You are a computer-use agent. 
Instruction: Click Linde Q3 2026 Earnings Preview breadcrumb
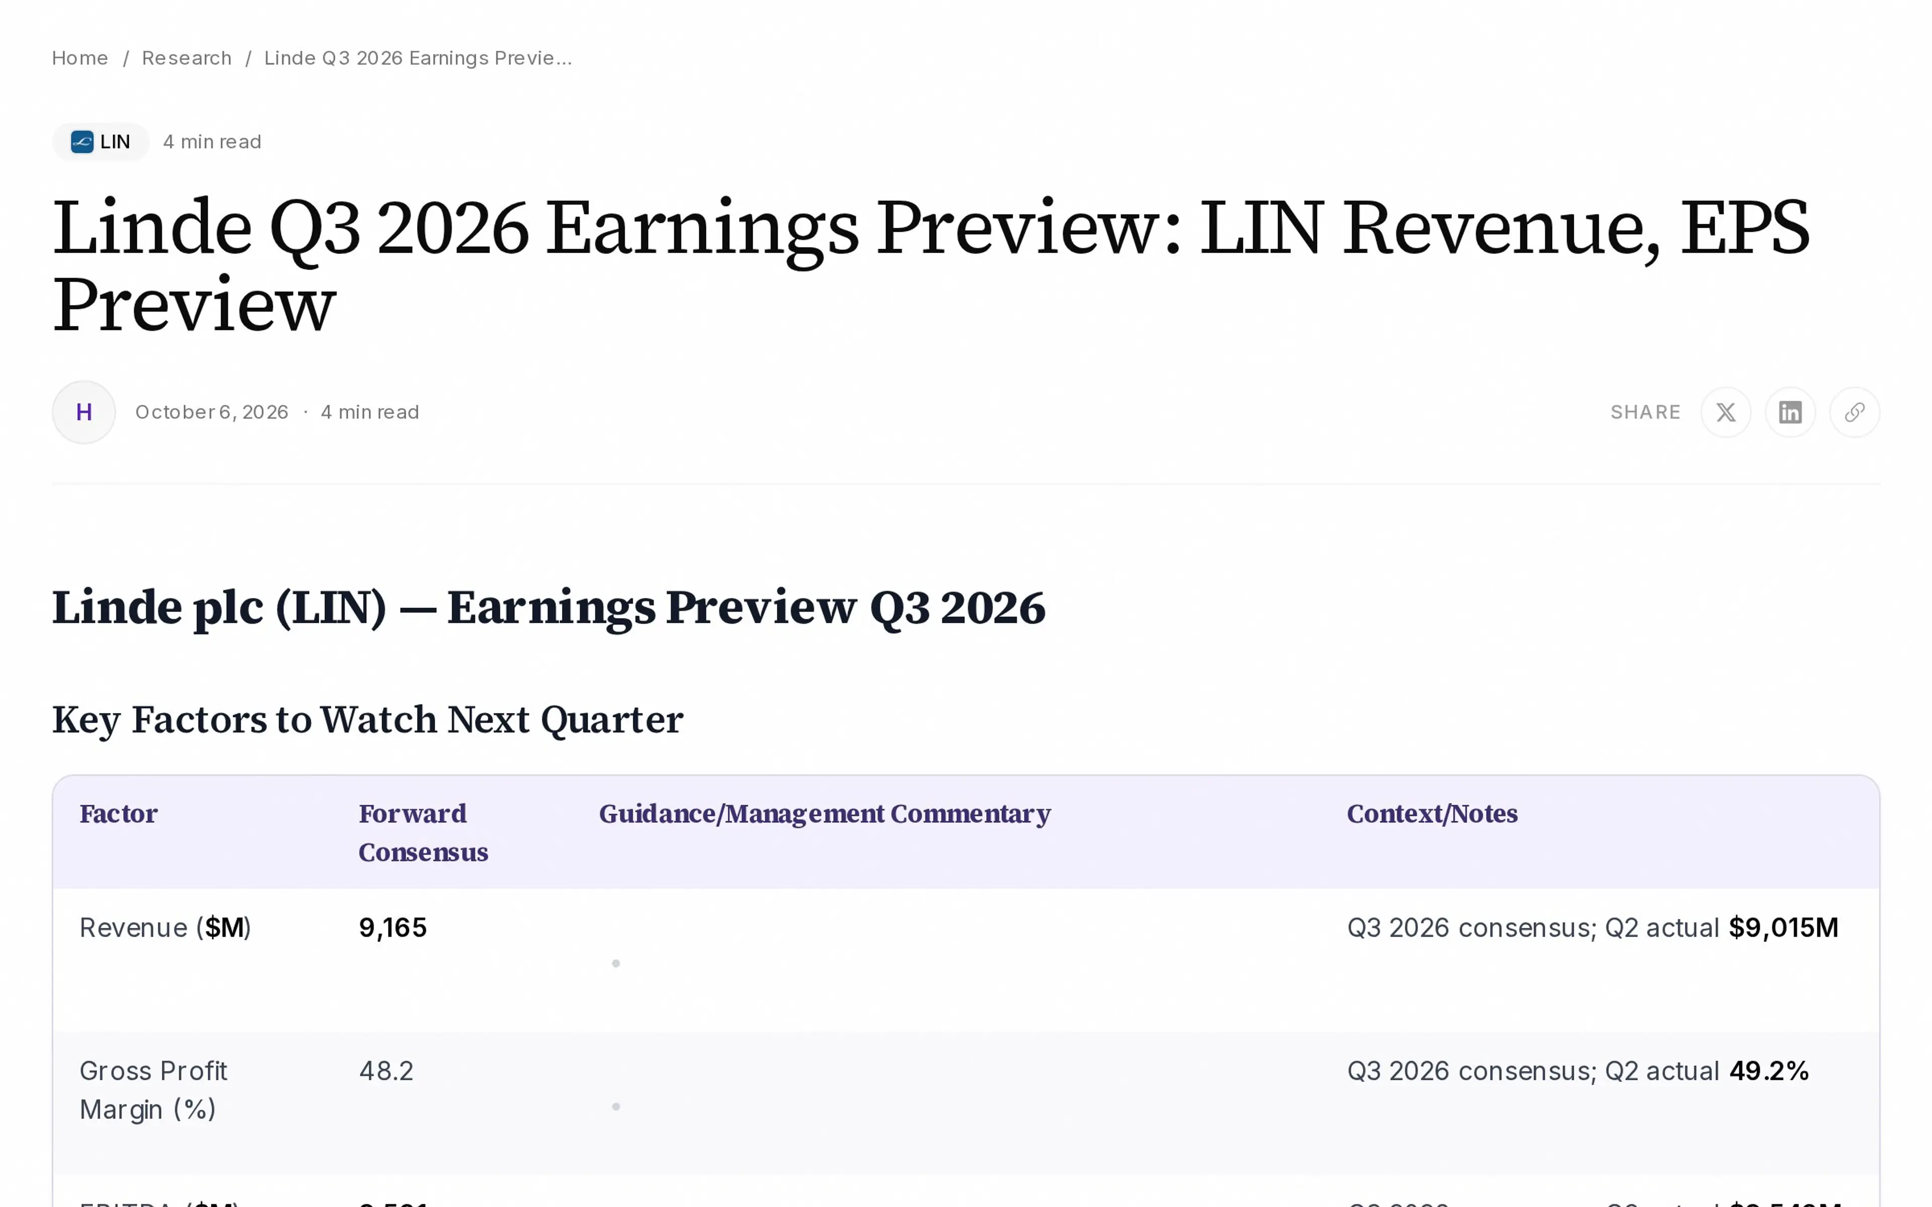coord(418,58)
